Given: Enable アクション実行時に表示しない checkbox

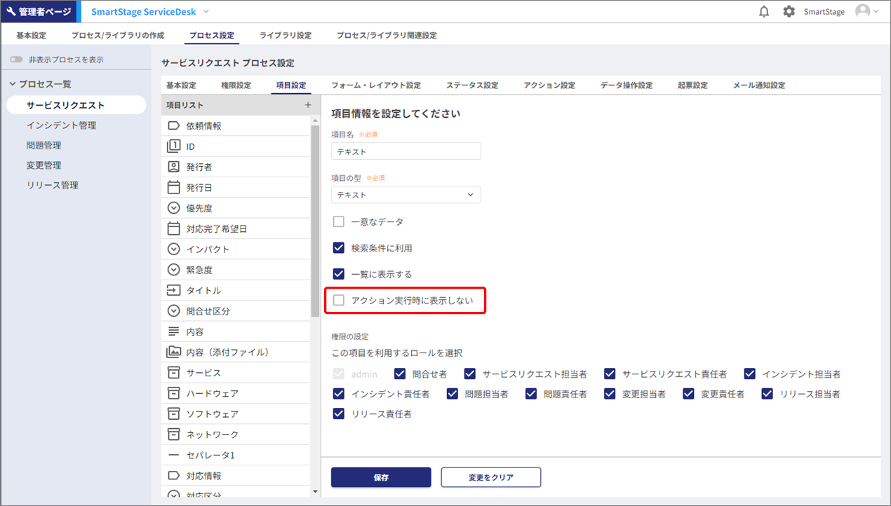Looking at the screenshot, I should point(339,301).
